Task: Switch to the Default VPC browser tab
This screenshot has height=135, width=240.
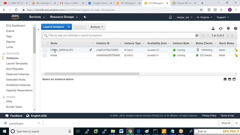Action: click(184, 3)
